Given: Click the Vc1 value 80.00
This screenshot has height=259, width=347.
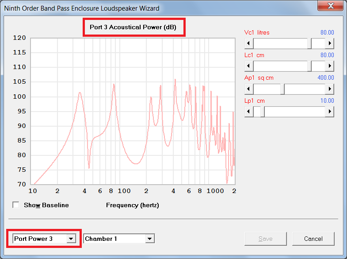Looking at the screenshot, I should point(327,33).
